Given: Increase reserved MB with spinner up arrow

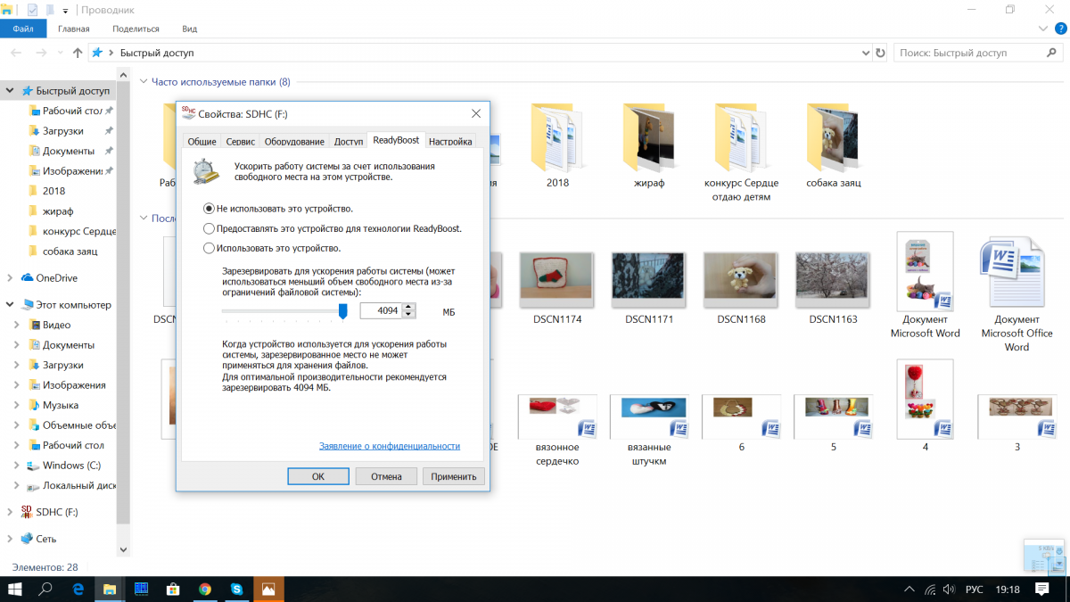Looking at the screenshot, I should coord(408,307).
